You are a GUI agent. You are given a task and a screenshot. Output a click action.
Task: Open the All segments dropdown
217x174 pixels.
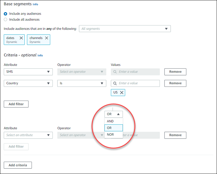(x=125, y=29)
